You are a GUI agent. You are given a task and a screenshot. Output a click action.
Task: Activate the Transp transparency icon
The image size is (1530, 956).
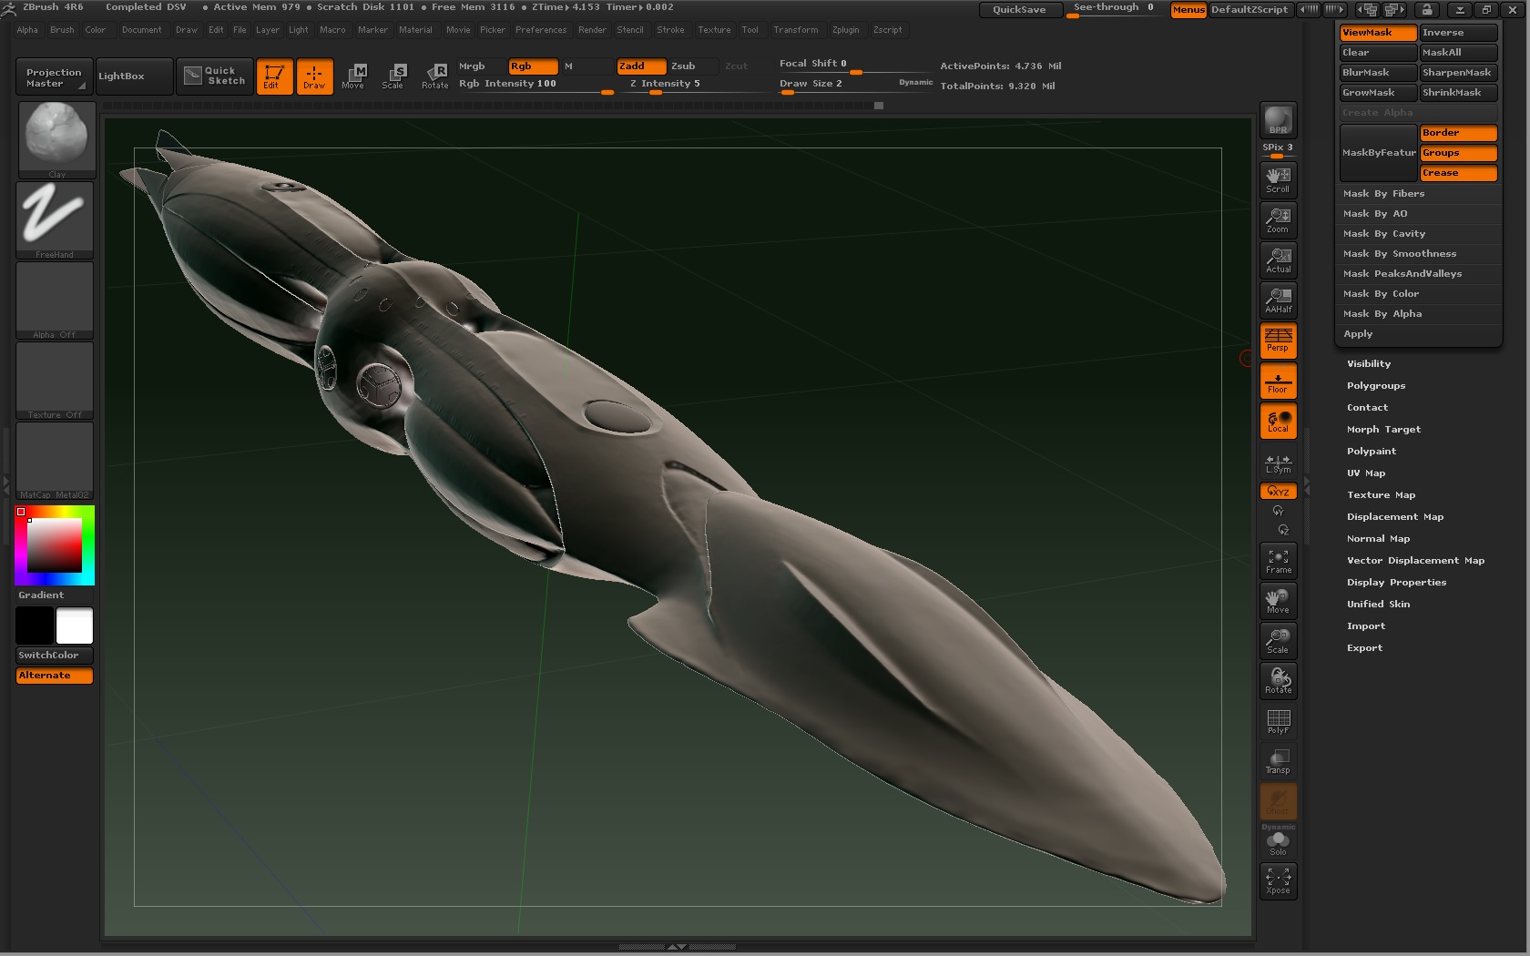[1277, 760]
